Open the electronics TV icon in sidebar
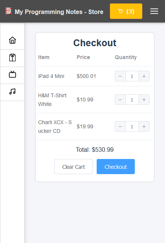 (12, 74)
